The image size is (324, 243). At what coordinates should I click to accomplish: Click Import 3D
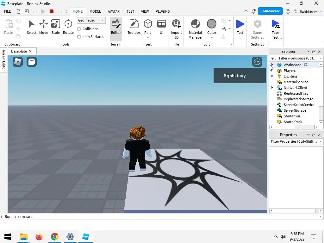click(176, 29)
